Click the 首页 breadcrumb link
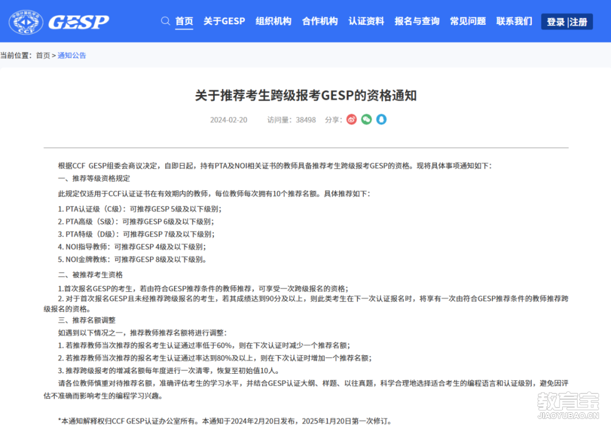 pos(43,55)
